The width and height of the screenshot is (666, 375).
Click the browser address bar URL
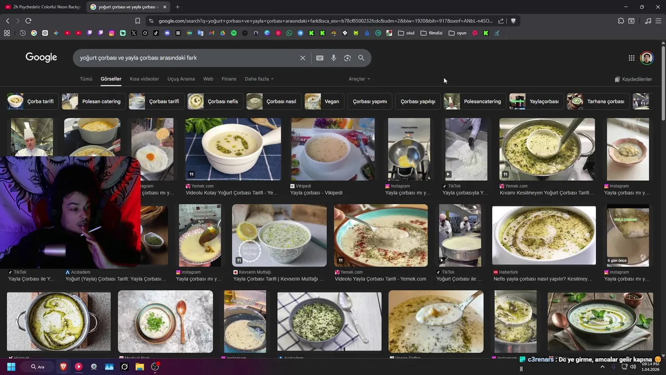coord(325,21)
